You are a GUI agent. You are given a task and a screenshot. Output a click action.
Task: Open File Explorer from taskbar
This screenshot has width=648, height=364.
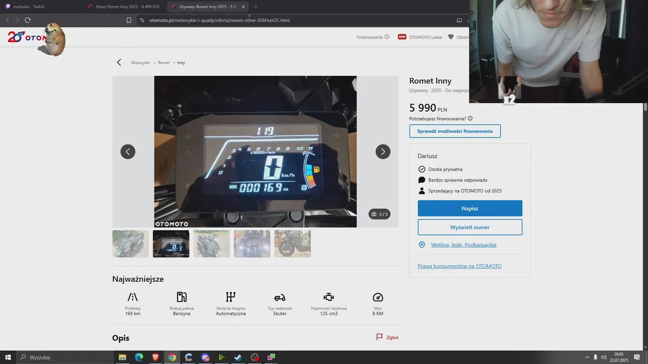click(x=123, y=357)
